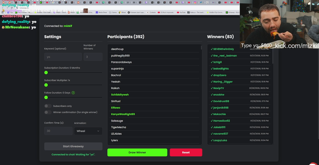Click winner NaxipTV
This screenshot has height=165, width=319.
(x=219, y=88)
